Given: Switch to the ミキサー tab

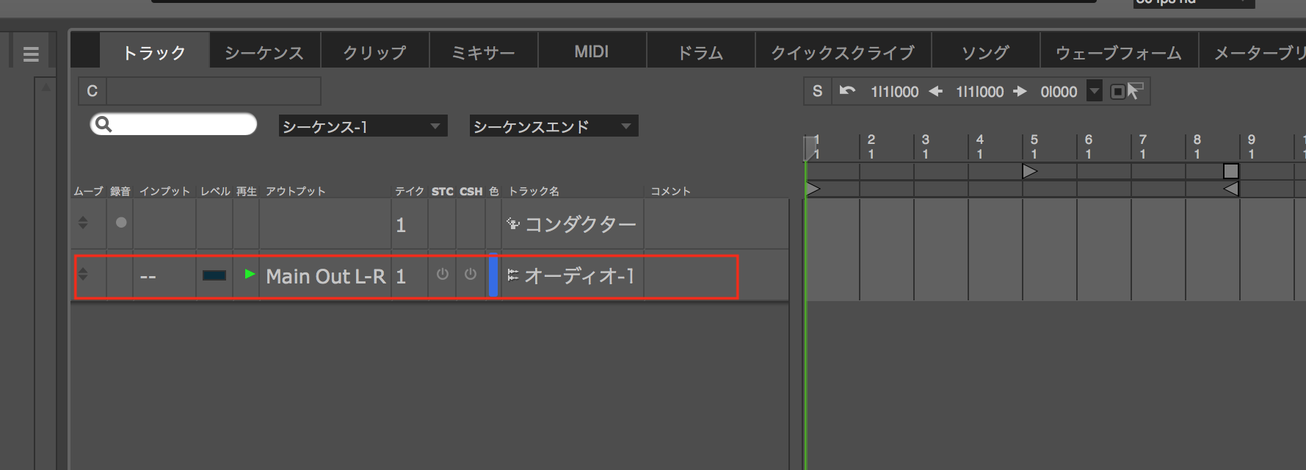Looking at the screenshot, I should tap(483, 53).
